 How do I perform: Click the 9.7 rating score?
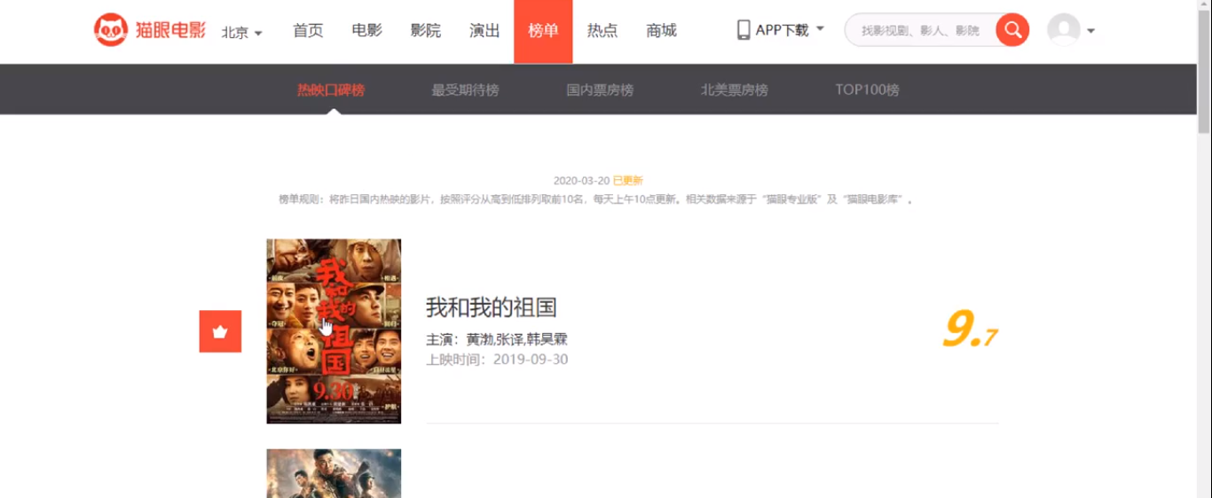(971, 330)
